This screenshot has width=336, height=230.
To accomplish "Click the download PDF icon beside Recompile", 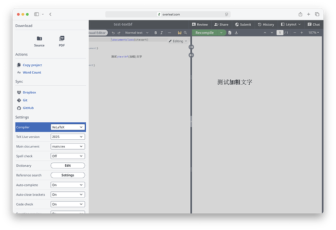I will click(236, 33).
